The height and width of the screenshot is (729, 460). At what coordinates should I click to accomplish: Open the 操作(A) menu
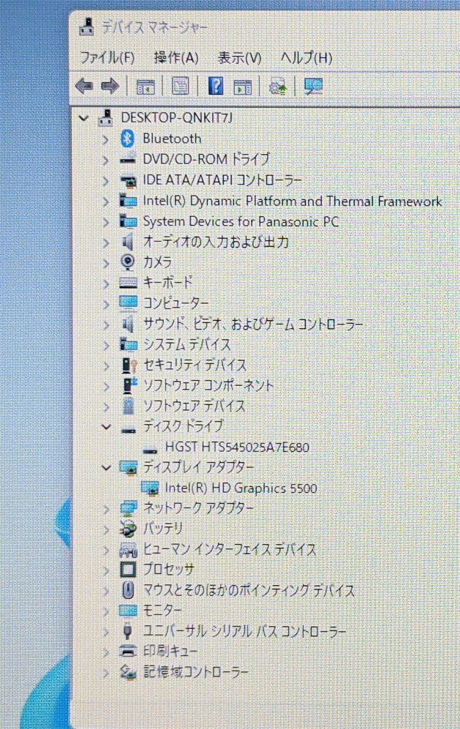tap(176, 58)
